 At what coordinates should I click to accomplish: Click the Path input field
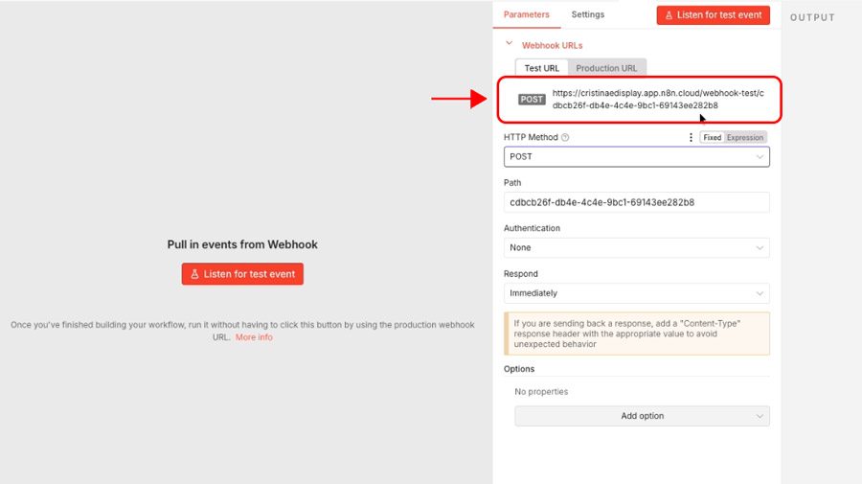pyautogui.click(x=636, y=202)
